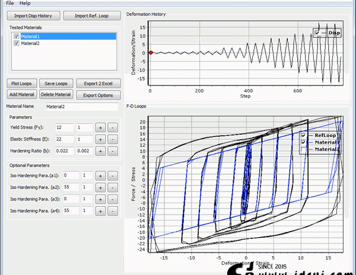This screenshot has height=275, width=356.
Task: Open the File menu
Action: (9, 4)
